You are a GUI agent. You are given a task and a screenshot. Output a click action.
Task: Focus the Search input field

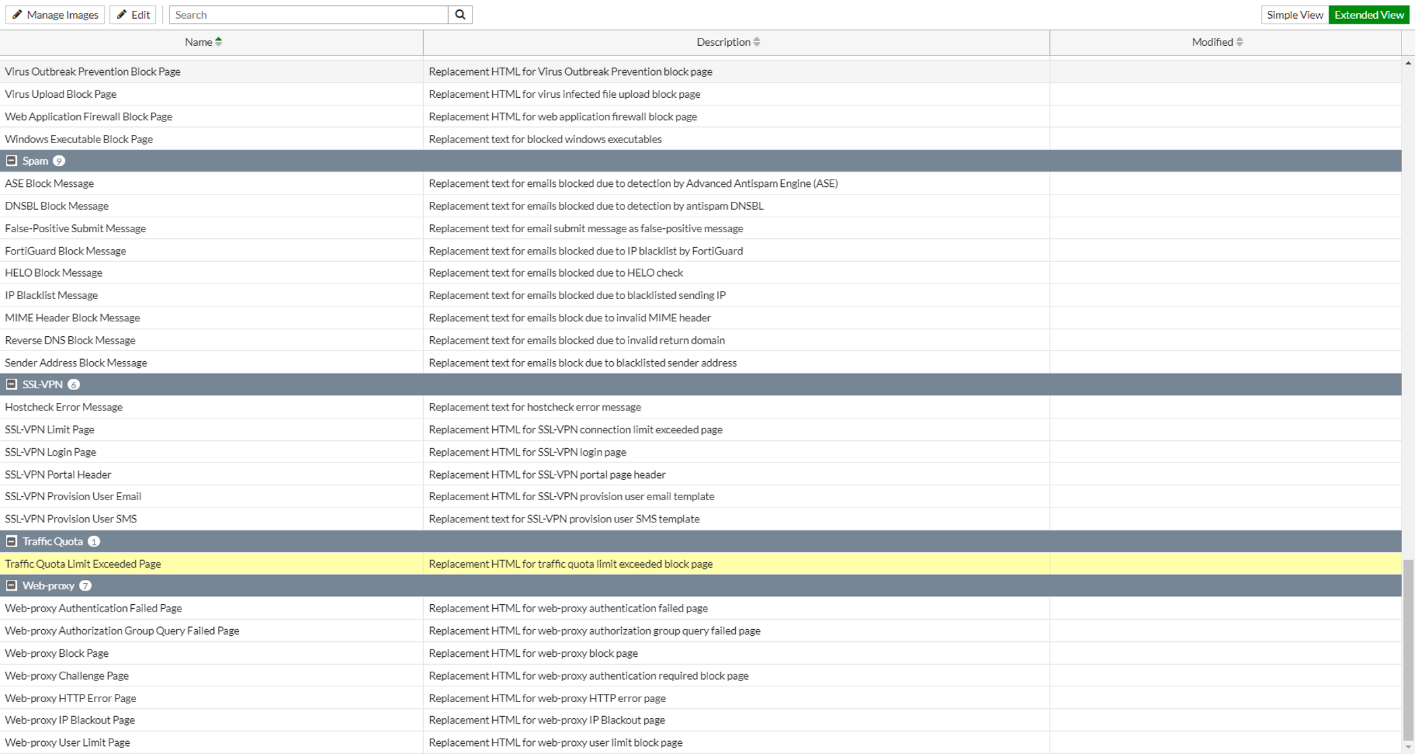(308, 15)
